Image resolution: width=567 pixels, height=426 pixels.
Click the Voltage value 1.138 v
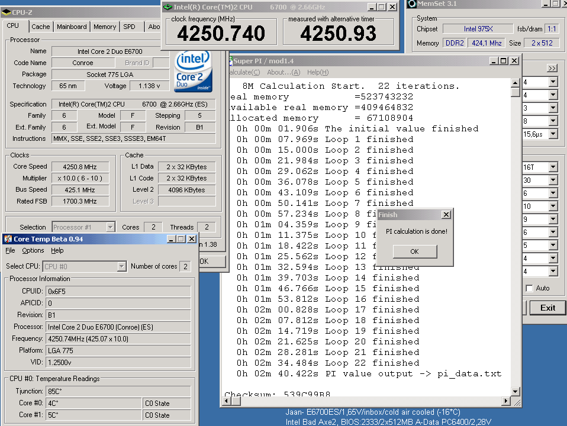(149, 86)
